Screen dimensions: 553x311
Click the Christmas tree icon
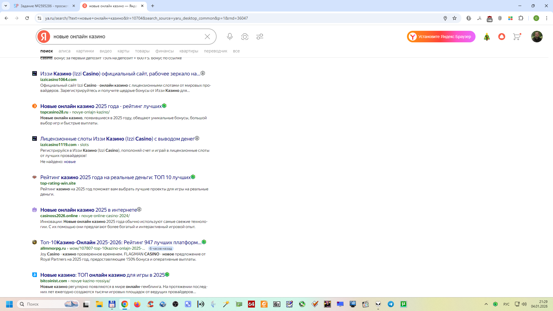(487, 37)
